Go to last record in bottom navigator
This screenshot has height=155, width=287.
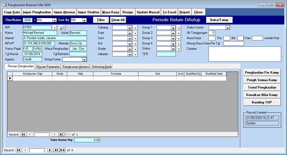pos(56,150)
